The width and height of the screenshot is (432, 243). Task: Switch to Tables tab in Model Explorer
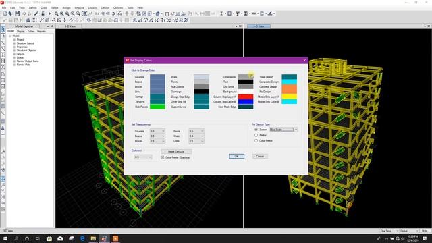(x=31, y=32)
